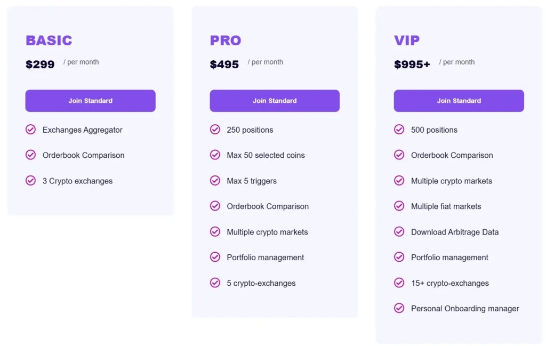Select Join Standard button for VIP plan
The width and height of the screenshot is (546, 346).
(459, 101)
